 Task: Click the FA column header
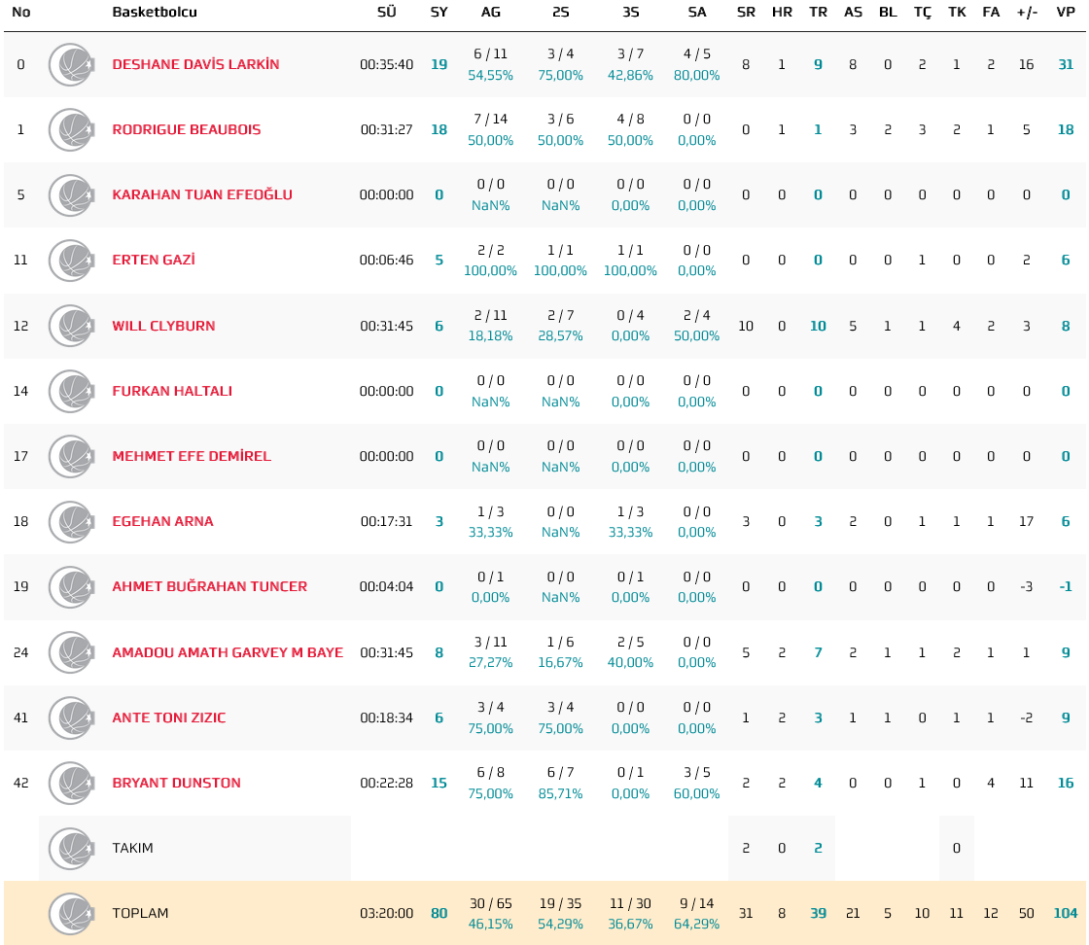991,12
